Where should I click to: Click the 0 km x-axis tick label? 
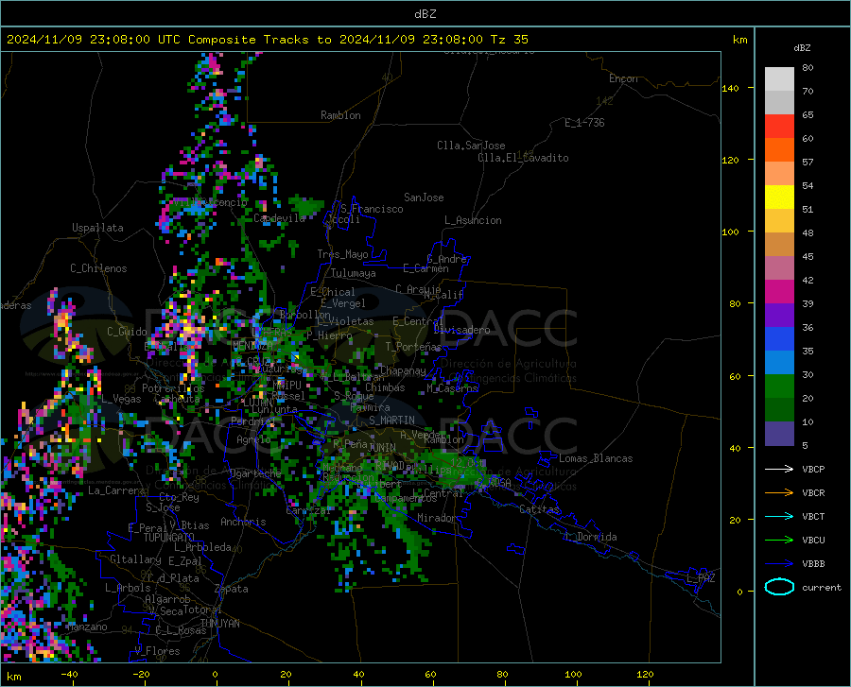pyautogui.click(x=216, y=675)
